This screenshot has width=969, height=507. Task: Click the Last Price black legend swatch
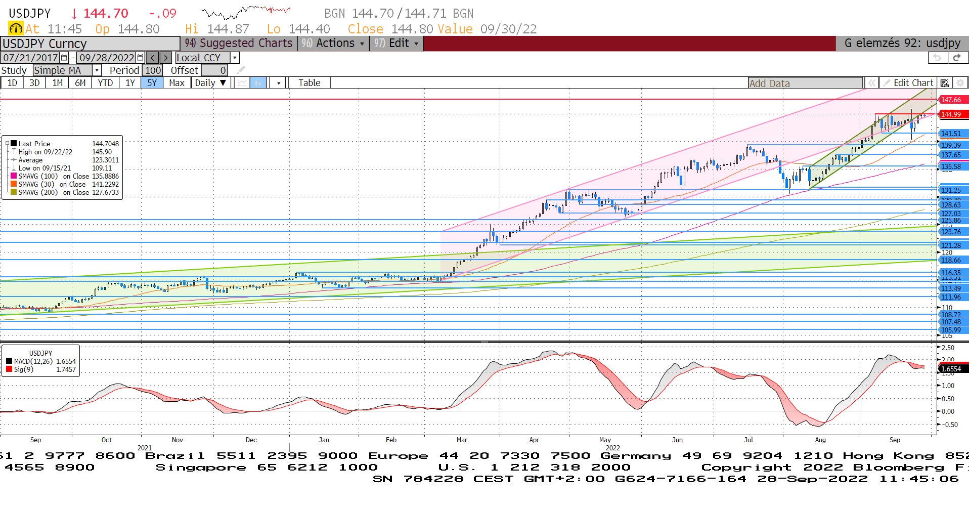point(14,144)
